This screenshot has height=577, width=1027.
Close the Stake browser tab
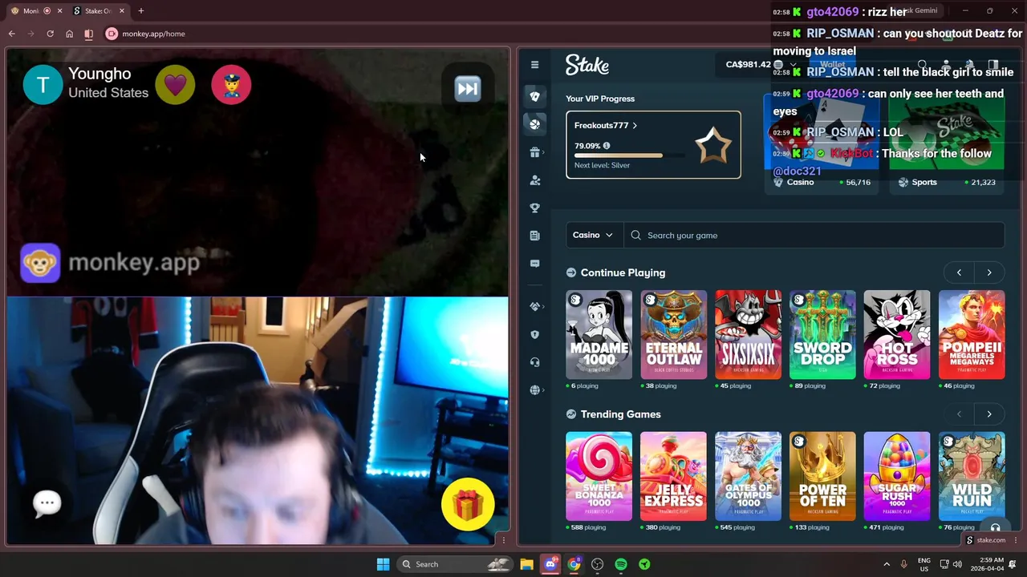[x=122, y=10]
